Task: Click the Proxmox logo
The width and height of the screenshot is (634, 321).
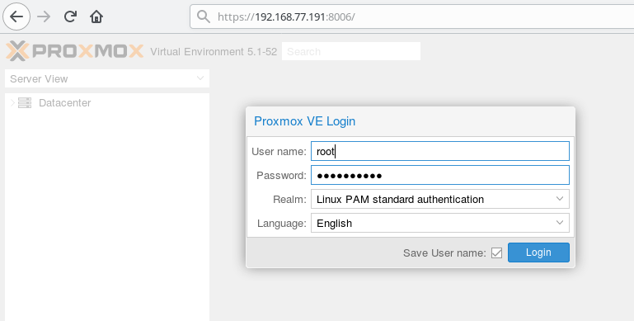Action: tap(75, 51)
